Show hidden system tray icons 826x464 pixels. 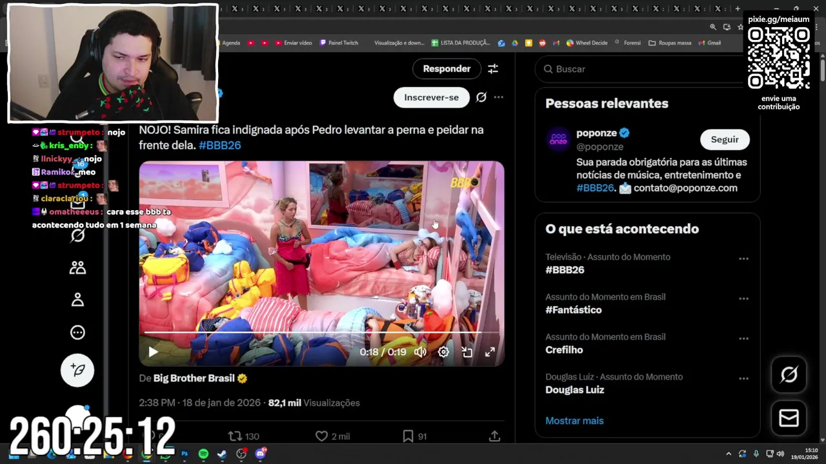(729, 454)
